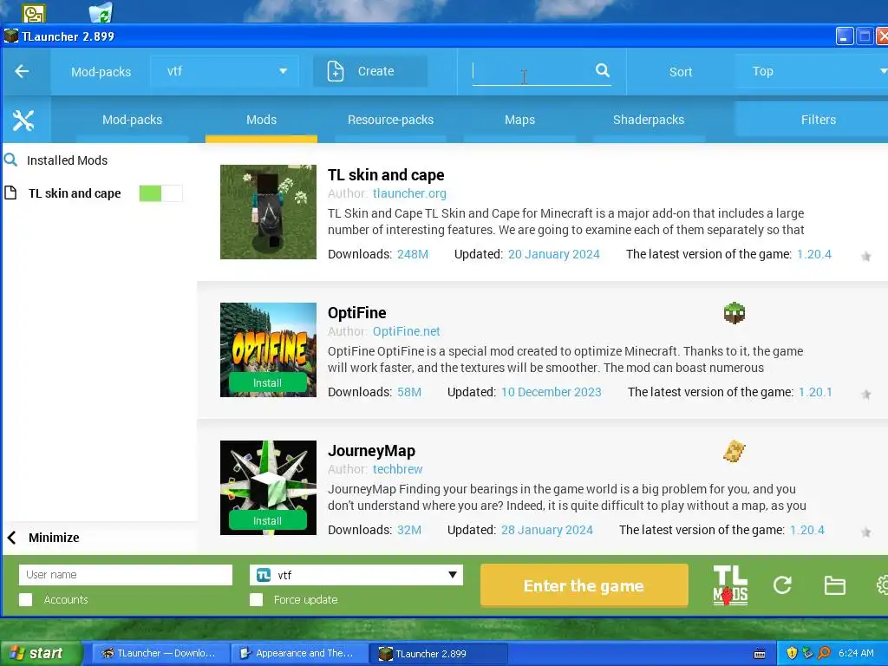Go back with the left arrow icon

pyautogui.click(x=22, y=71)
